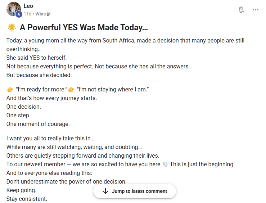266x203 pixels.
Task: Click the pointing hand before "I'm ready for more."
Action: point(10,89)
